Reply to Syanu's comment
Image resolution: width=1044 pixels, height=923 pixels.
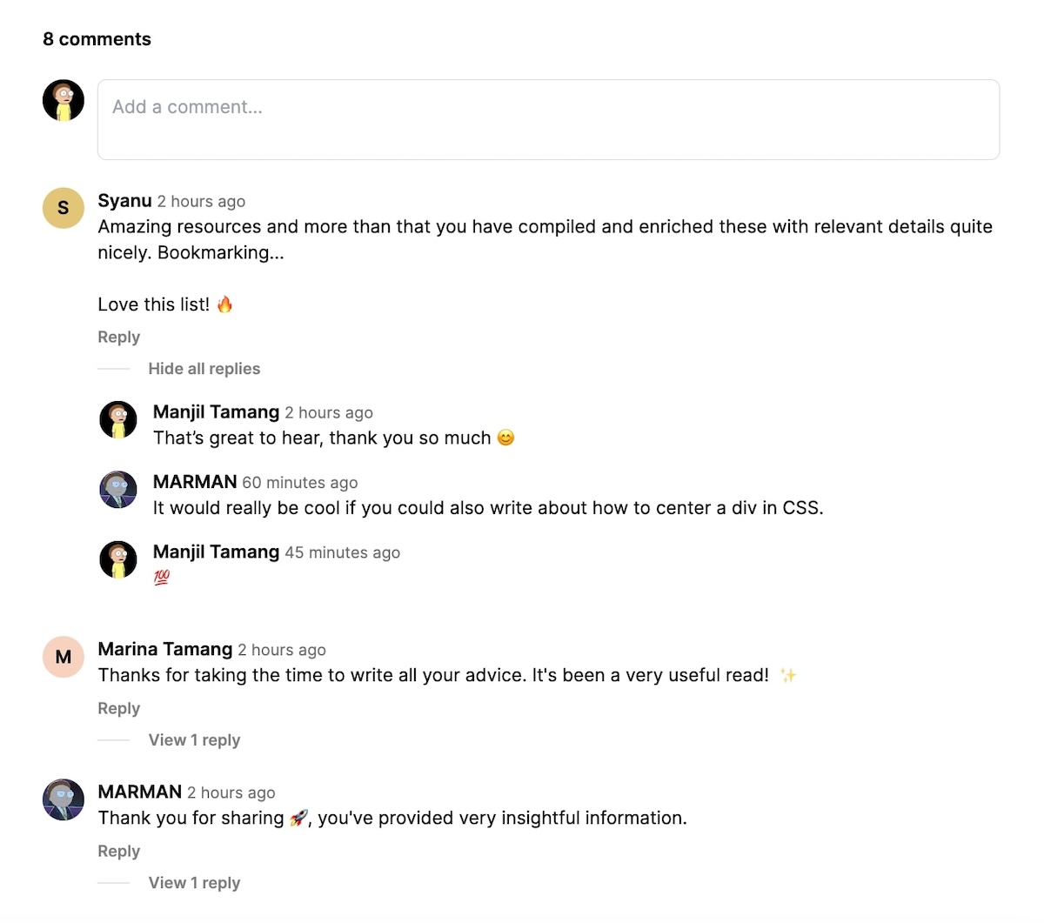119,338
